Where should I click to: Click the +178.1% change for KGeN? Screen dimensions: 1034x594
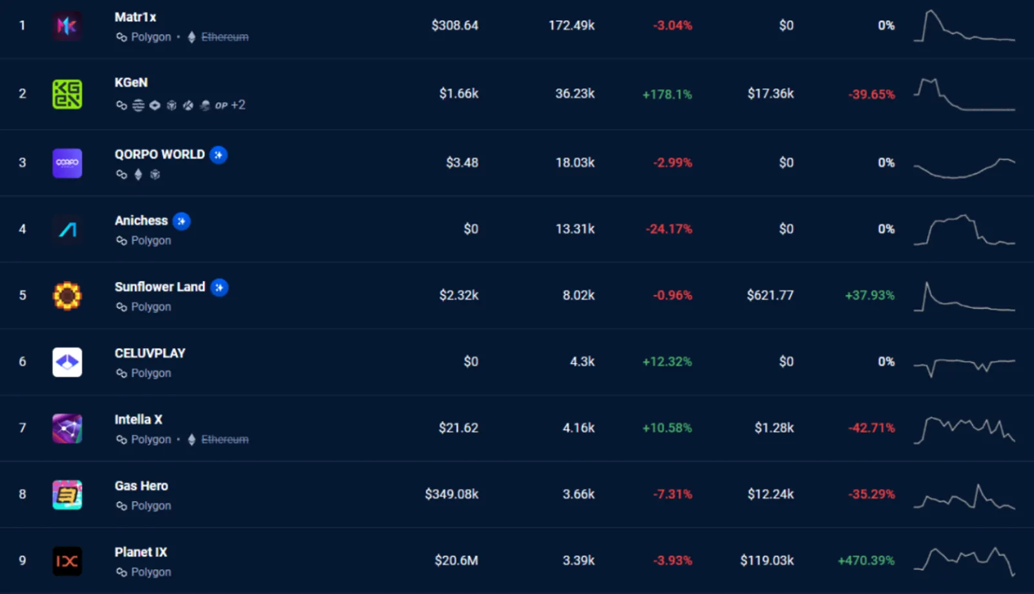click(667, 94)
